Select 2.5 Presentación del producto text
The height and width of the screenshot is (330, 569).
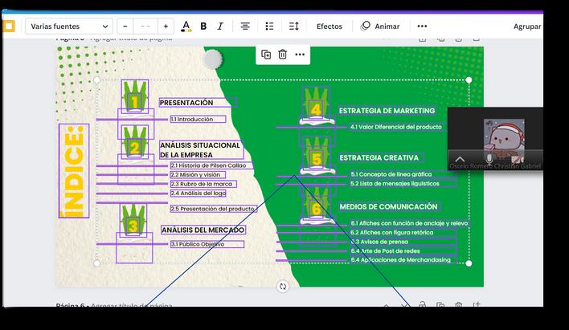point(212,209)
